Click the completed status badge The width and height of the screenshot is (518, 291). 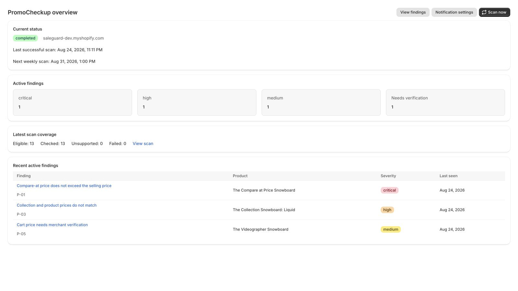pyautogui.click(x=25, y=38)
